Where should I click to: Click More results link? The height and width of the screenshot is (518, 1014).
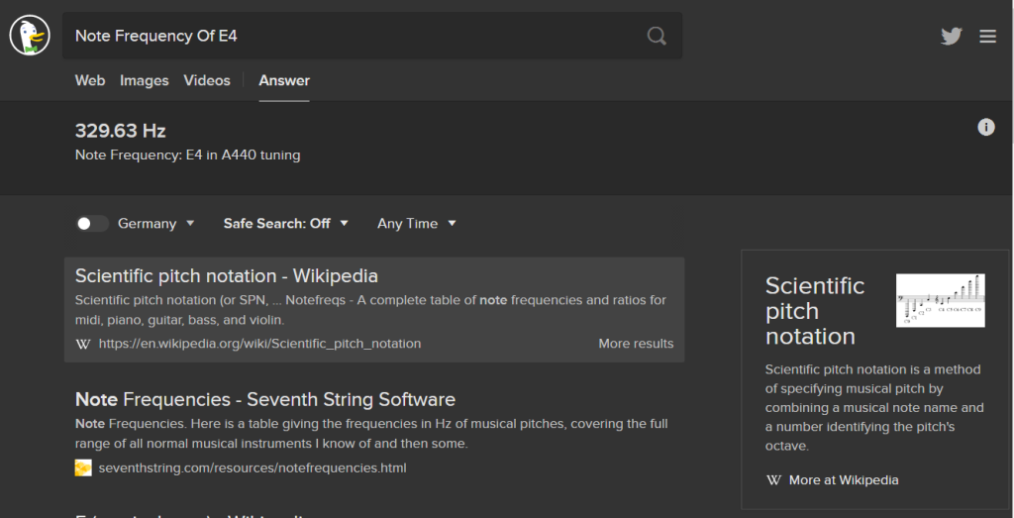pyautogui.click(x=635, y=344)
